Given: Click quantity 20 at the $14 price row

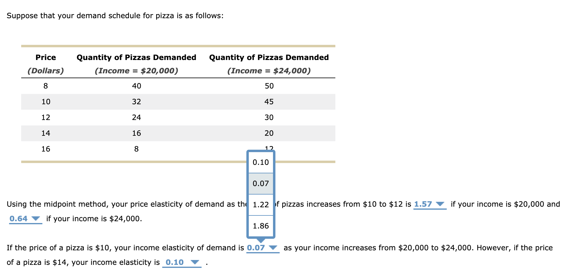Looking at the screenshot, I should click(x=269, y=133).
